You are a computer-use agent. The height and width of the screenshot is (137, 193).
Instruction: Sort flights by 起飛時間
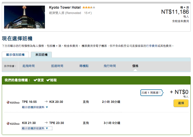(x=29, y=66)
